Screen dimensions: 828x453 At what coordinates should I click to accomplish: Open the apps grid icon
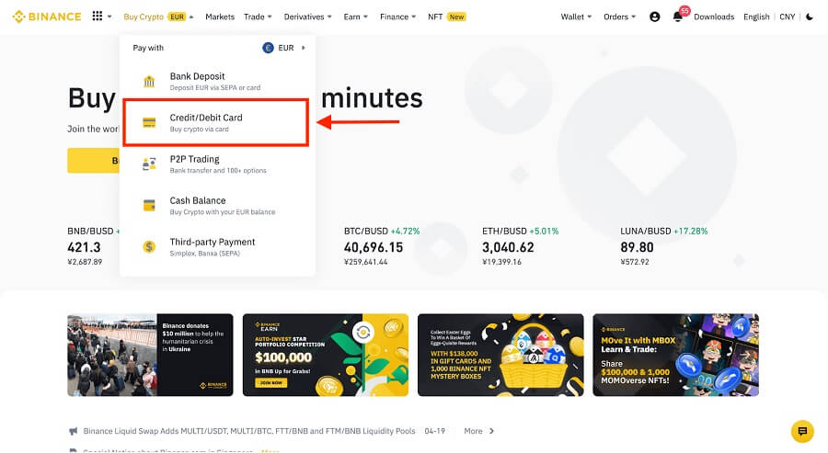tap(98, 17)
